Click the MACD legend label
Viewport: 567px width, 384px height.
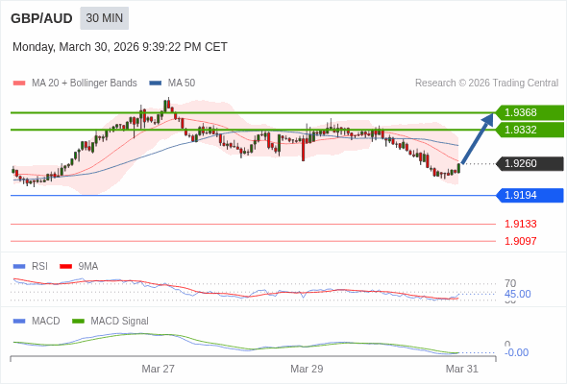46,322
